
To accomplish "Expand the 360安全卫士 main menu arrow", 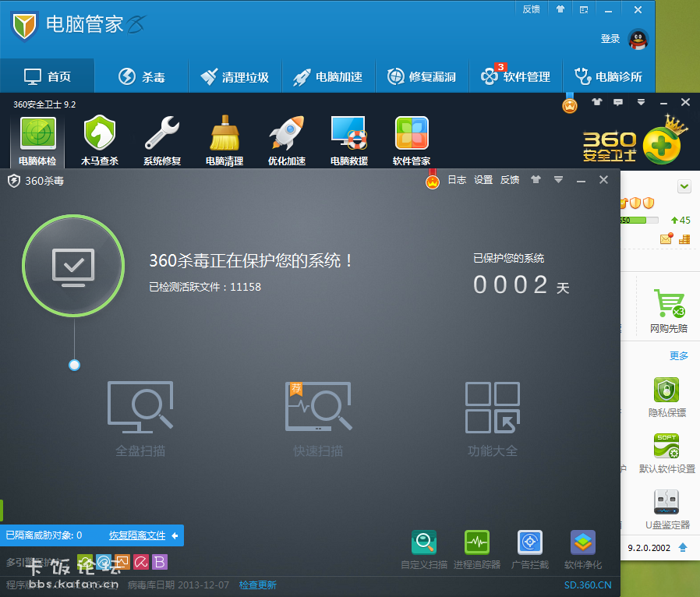I will point(641,102).
